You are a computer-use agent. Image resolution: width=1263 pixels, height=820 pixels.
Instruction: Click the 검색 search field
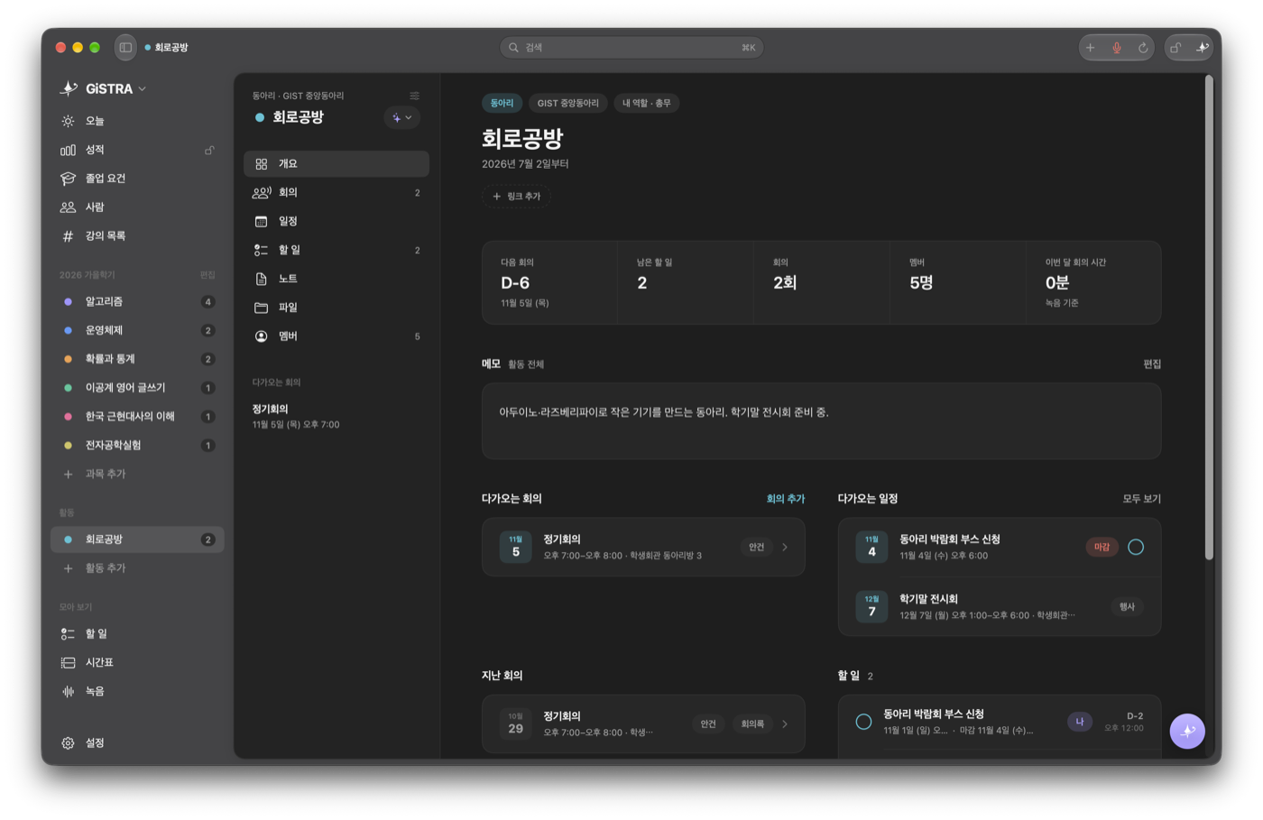point(631,48)
